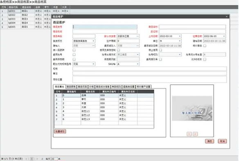Focus the highlighted 商品货号 input field

(x=105, y=27)
